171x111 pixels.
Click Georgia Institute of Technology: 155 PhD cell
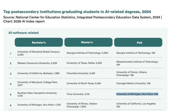136,53
